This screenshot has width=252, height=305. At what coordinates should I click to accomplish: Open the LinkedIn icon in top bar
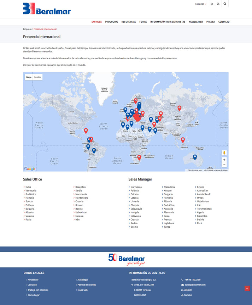tap(212, 4)
